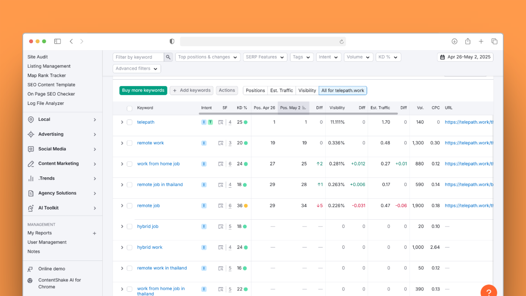Select the checkbox for remote work row
This screenshot has width=526, height=296.
(129, 143)
